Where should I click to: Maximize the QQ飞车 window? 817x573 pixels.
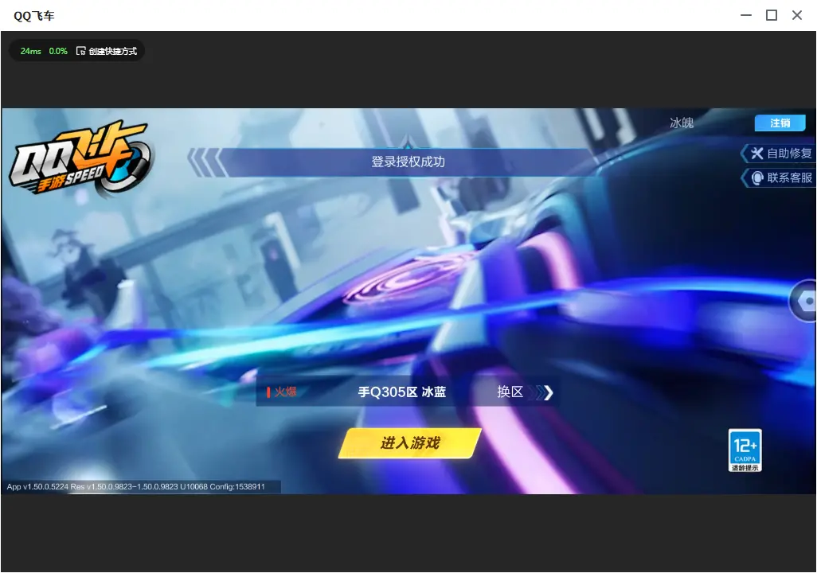point(772,15)
